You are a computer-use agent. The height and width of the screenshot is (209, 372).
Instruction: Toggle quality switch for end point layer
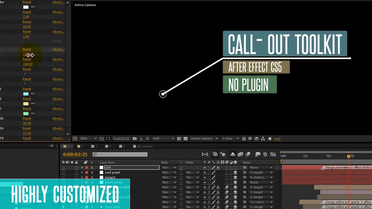[214, 172]
